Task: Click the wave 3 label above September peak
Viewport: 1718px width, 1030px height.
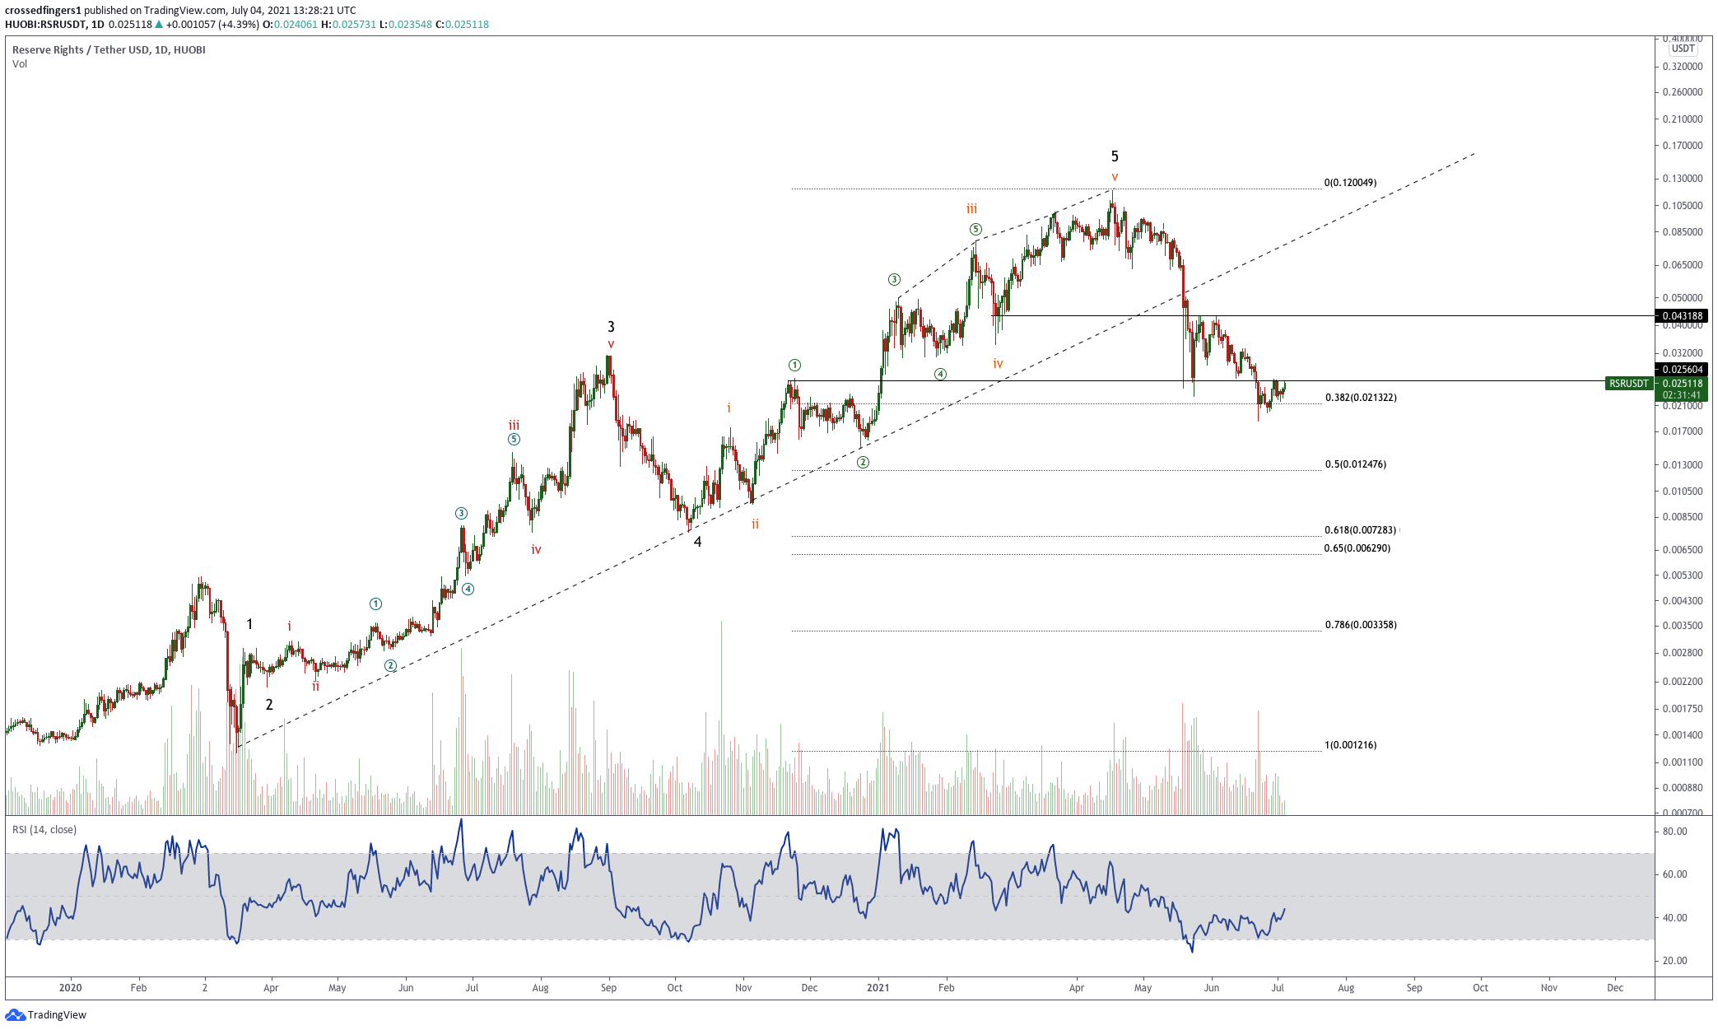Action: click(611, 327)
